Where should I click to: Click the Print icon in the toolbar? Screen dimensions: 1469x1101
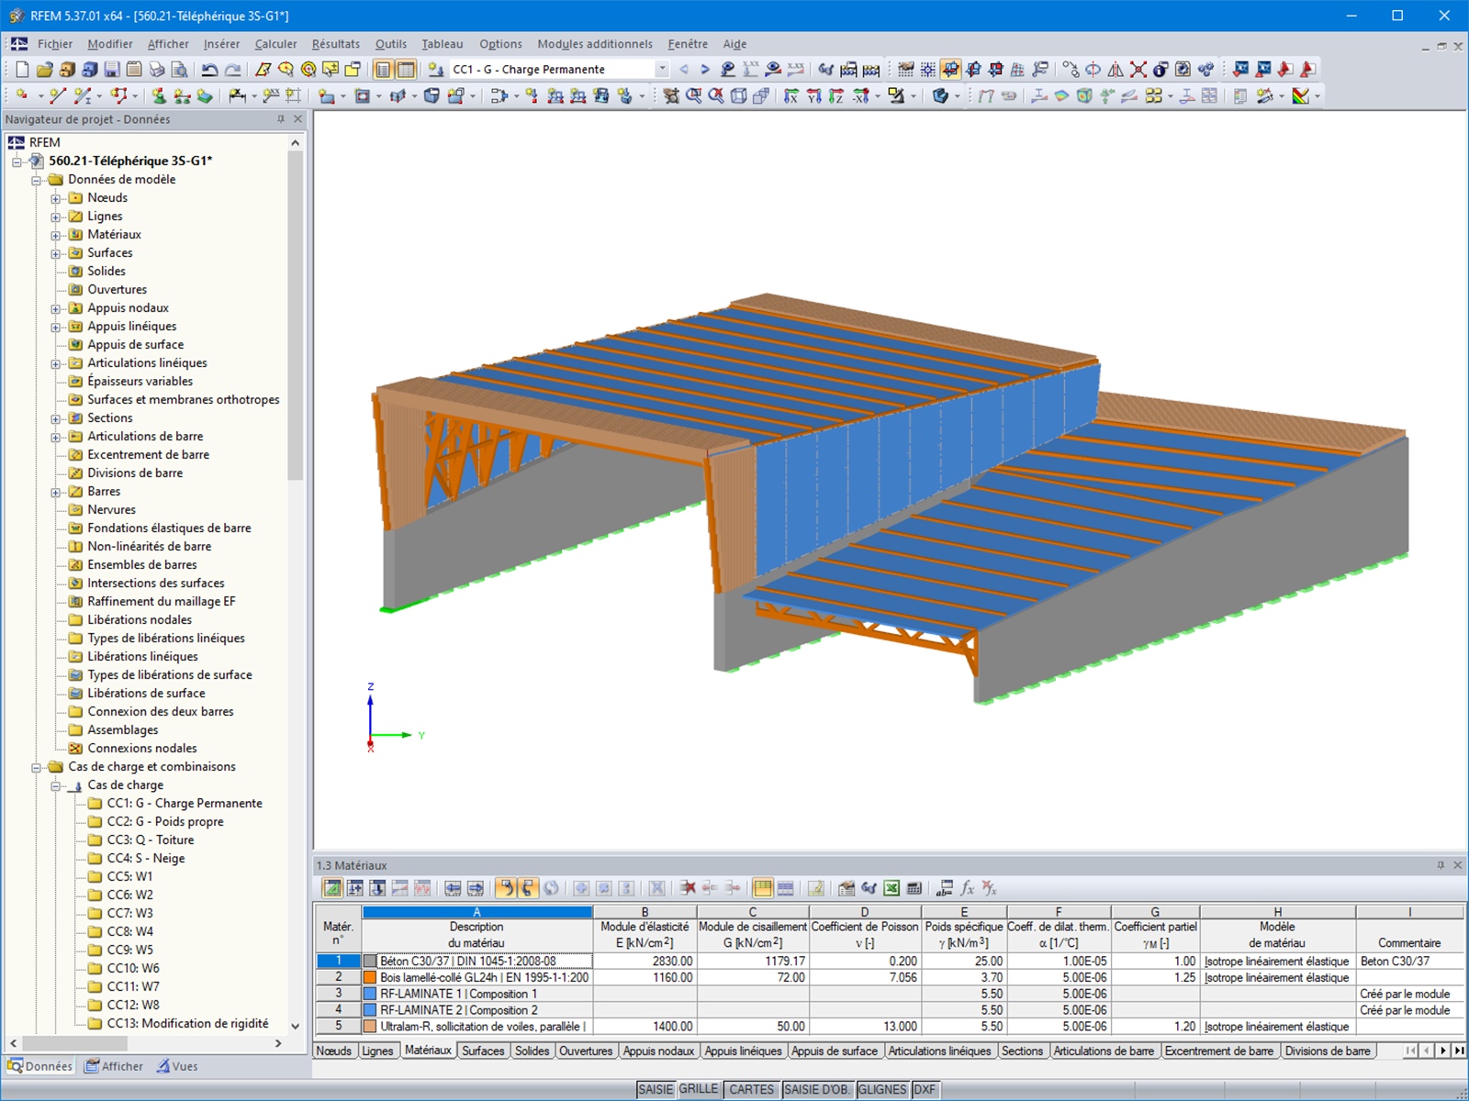point(156,69)
